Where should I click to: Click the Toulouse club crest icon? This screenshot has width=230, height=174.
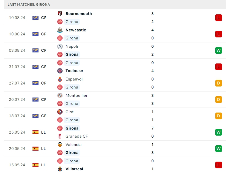click(x=60, y=71)
